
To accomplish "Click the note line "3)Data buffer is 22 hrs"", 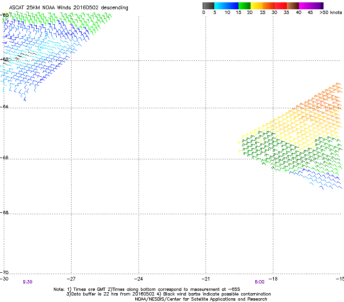I will tap(168, 294).
